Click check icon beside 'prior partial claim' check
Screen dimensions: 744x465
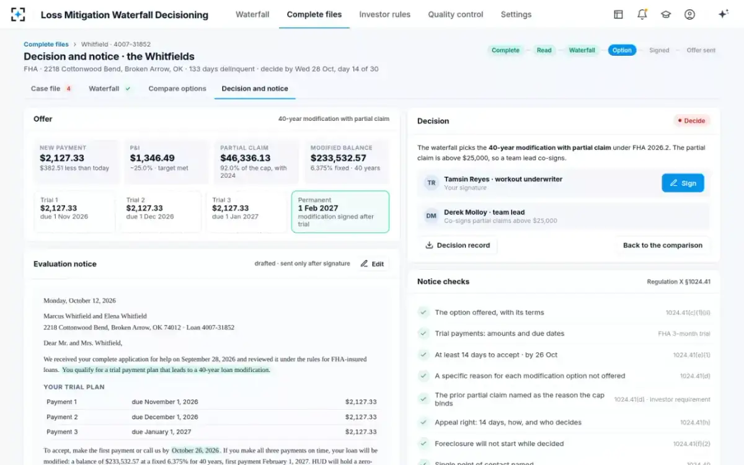423,399
